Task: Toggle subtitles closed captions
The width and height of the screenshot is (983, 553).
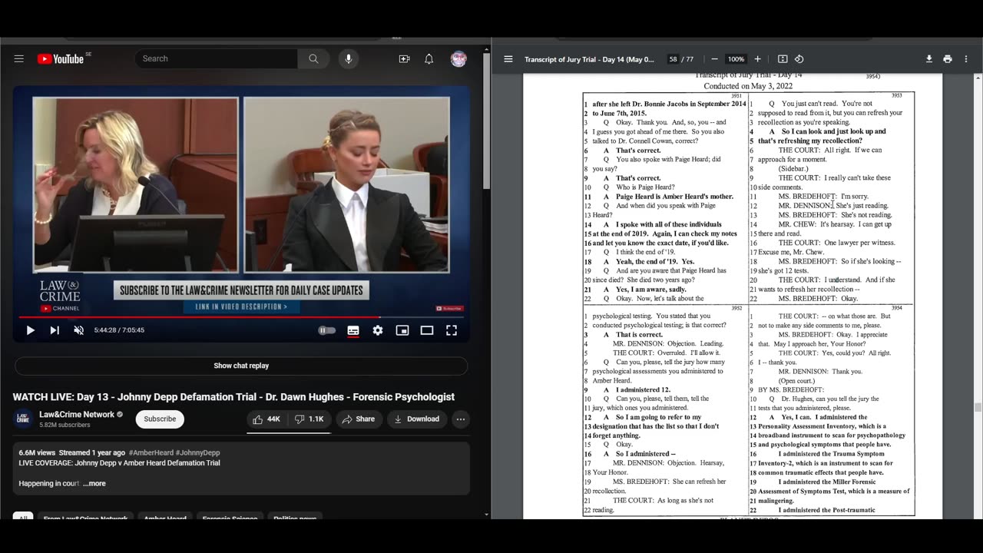Action: point(353,330)
